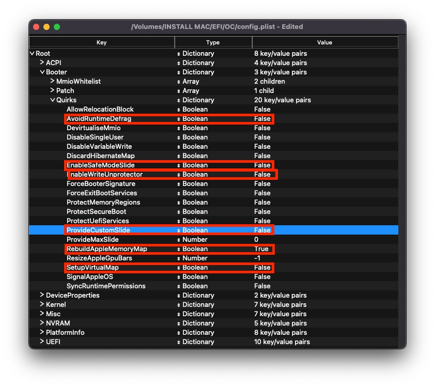This screenshot has height=387, width=435.
Task: Expand the MmioWhitelist array
Action: point(52,82)
